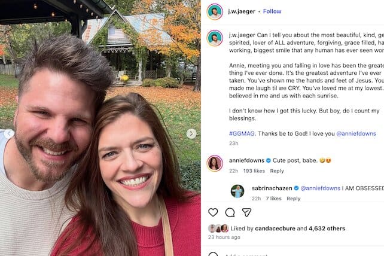
Task: Open the @anniefdowns mention in the caption
Action: [358, 133]
